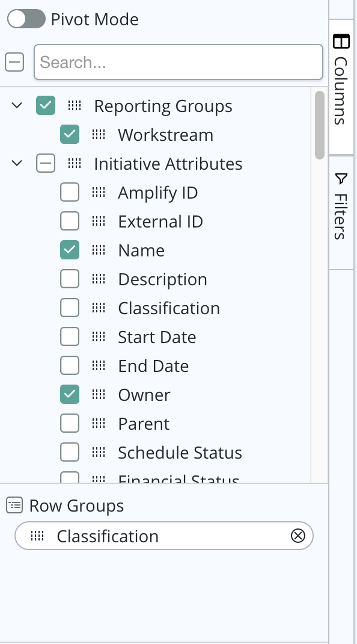
Task: Click drag handle icon for Name
Action: 99,250
